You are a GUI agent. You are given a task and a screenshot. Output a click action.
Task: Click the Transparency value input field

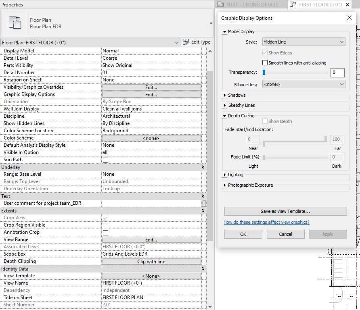(x=337, y=73)
